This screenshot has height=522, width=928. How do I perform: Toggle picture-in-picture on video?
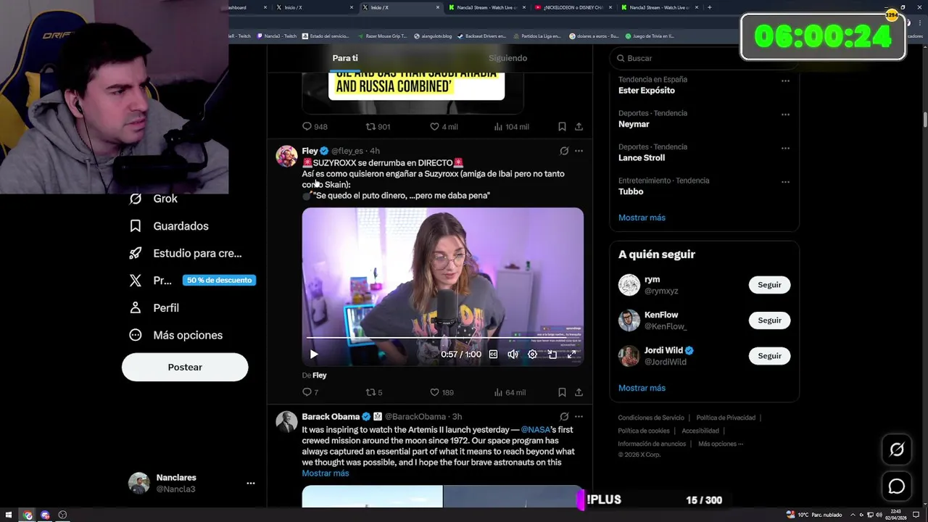(x=552, y=354)
